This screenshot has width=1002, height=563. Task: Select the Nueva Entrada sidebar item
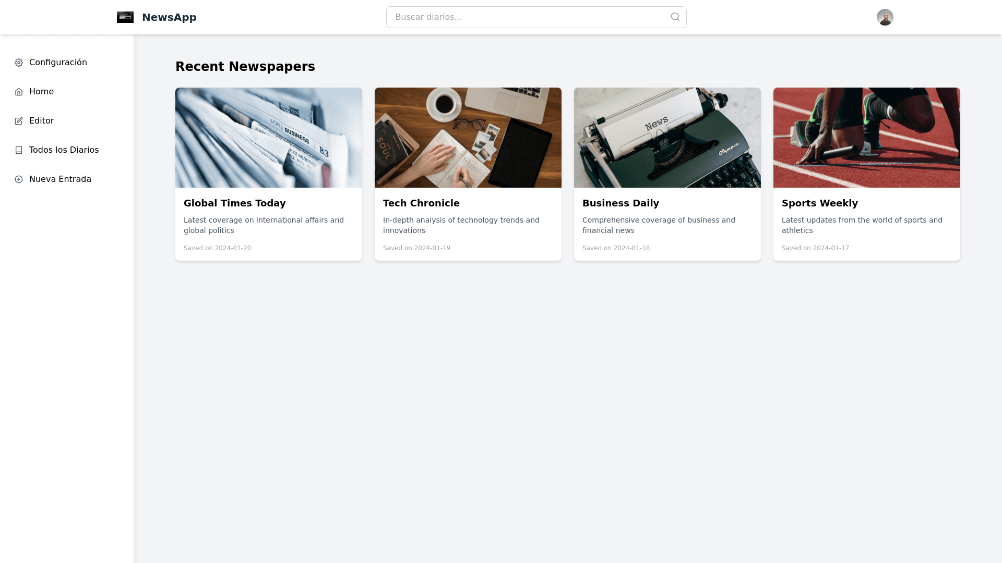point(60,179)
